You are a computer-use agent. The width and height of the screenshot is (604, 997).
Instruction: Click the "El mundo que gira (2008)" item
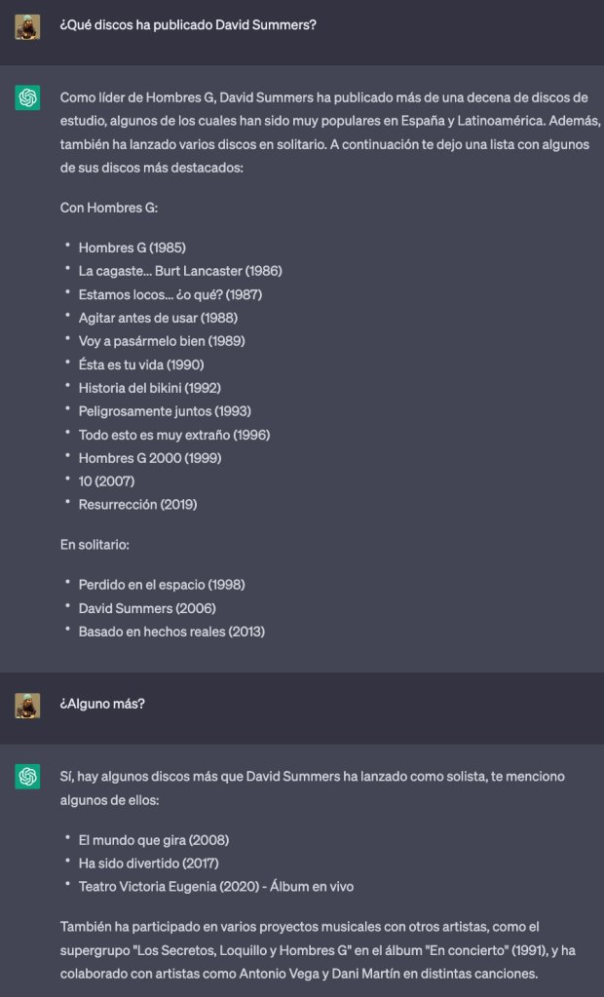pyautogui.click(x=154, y=840)
